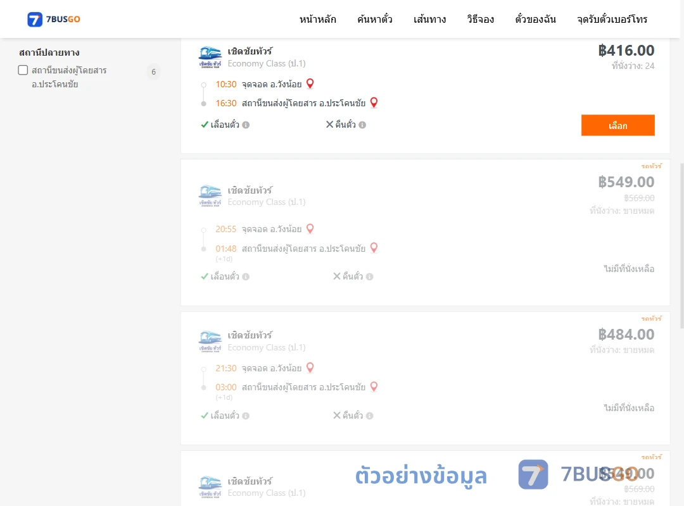Click the map pin beside 03:00 arrival station
The image size is (684, 506).
tap(374, 386)
